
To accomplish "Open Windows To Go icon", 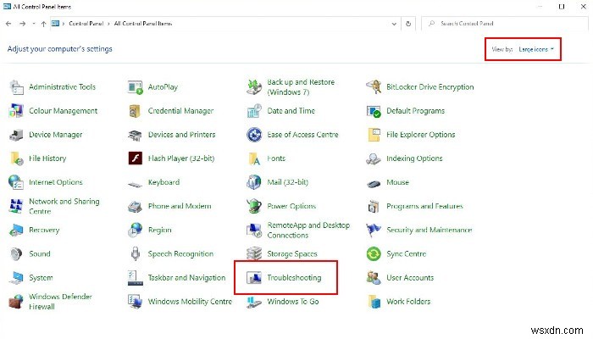I will pyautogui.click(x=254, y=302).
